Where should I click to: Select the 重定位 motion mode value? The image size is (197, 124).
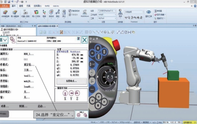point(29,65)
